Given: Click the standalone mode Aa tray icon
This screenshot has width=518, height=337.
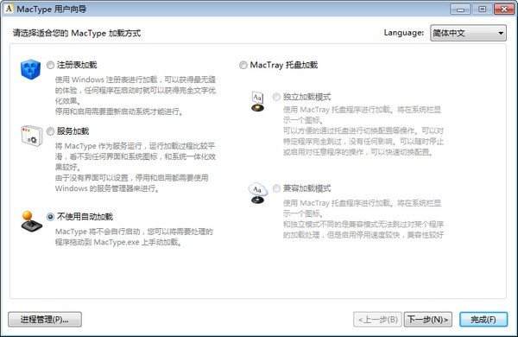Looking at the screenshot, I should pyautogui.click(x=257, y=101).
